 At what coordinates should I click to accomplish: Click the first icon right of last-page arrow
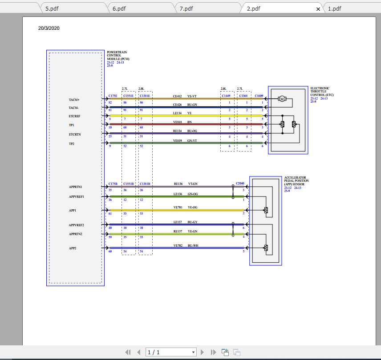pyautogui.click(x=225, y=352)
